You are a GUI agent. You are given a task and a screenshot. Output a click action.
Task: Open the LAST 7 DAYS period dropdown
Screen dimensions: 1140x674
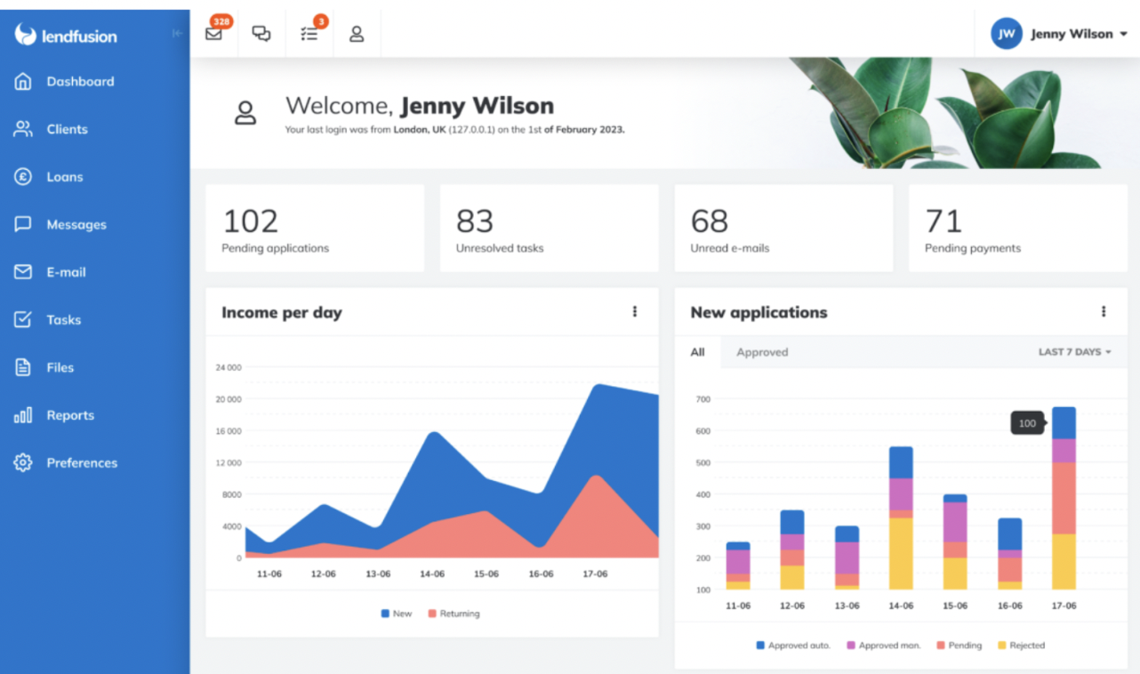click(x=1074, y=352)
